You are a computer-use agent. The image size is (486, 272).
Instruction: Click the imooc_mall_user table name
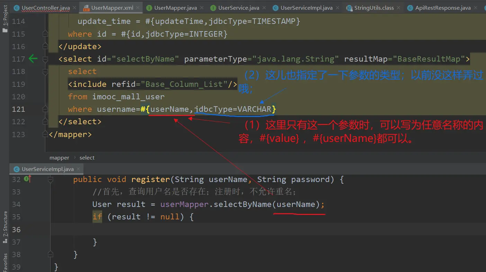[x=128, y=97]
